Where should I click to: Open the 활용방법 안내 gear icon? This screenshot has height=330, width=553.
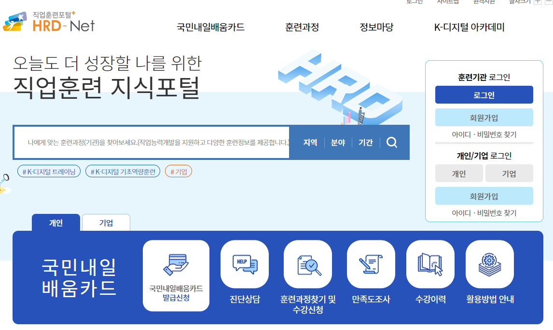tap(490, 264)
